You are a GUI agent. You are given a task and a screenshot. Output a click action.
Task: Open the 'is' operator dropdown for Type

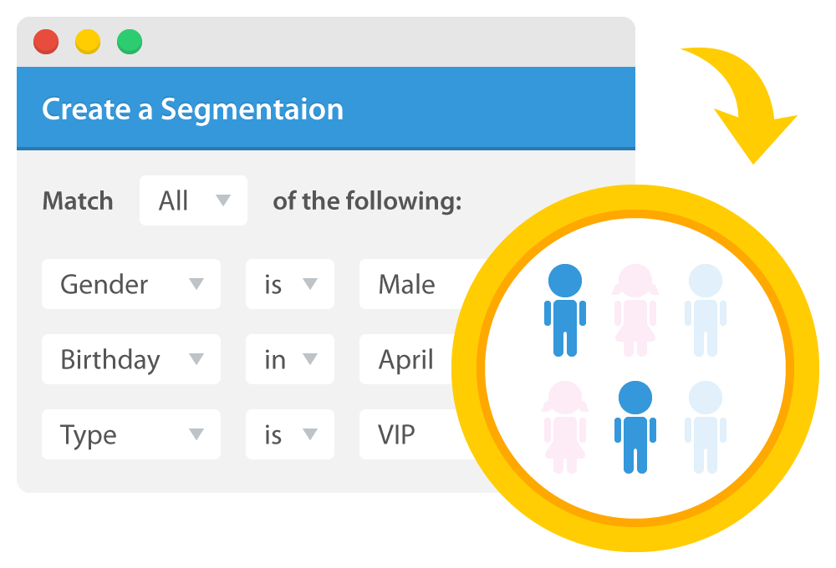click(290, 434)
